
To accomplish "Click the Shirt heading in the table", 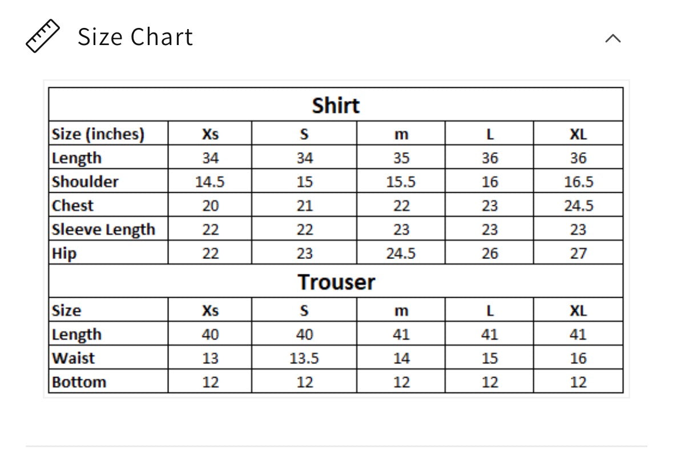I will 336,106.
